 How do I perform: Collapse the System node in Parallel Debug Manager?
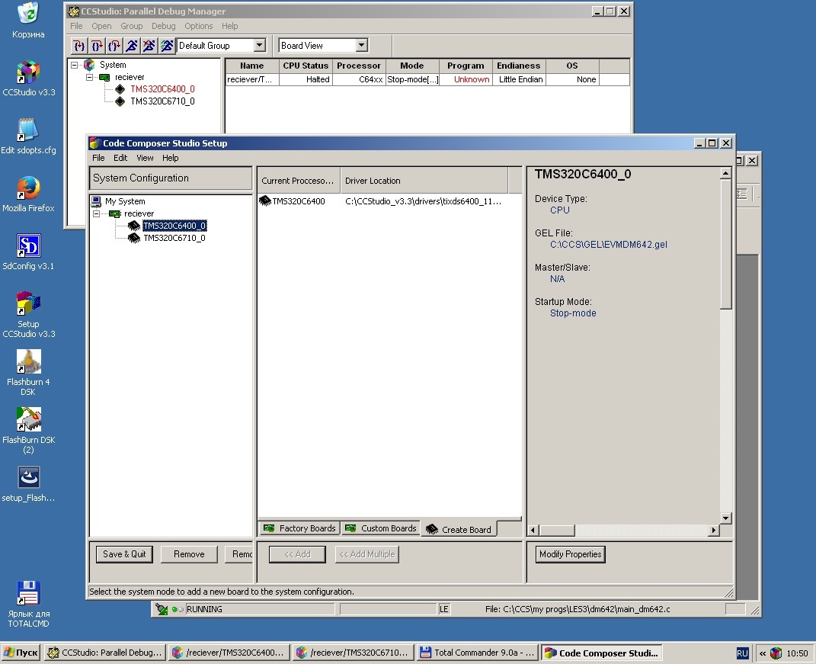[x=75, y=65]
